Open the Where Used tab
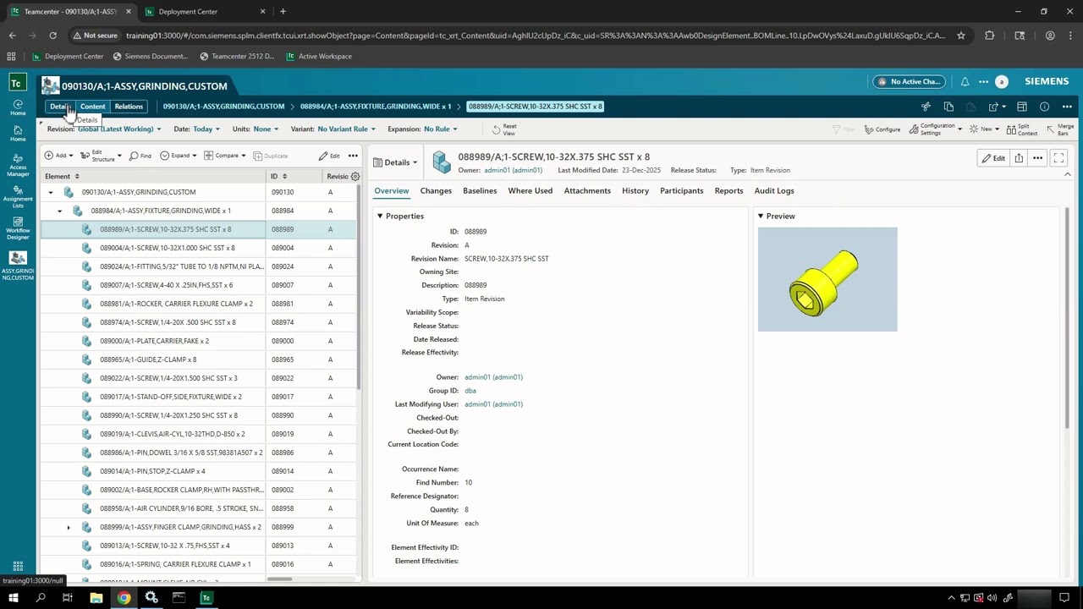 click(x=531, y=191)
